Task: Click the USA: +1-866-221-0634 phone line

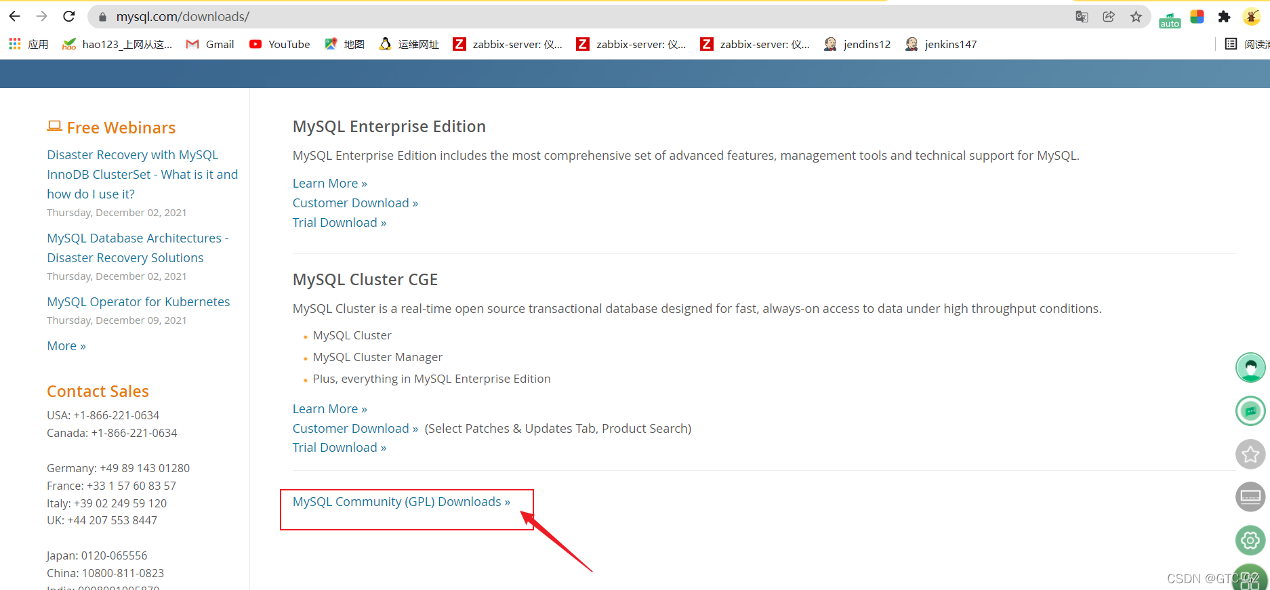Action: pyautogui.click(x=103, y=415)
